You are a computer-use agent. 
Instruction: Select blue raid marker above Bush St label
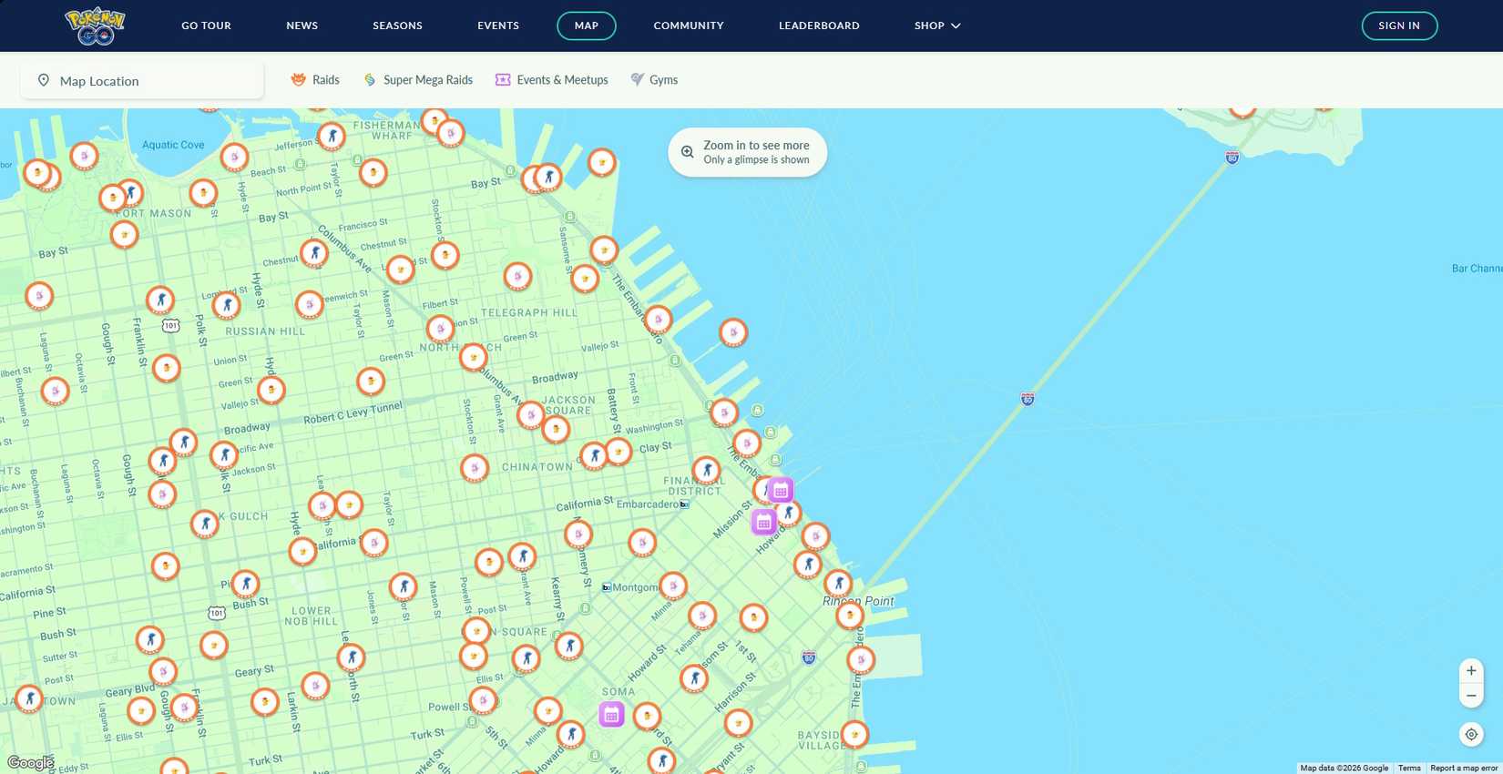pos(245,584)
